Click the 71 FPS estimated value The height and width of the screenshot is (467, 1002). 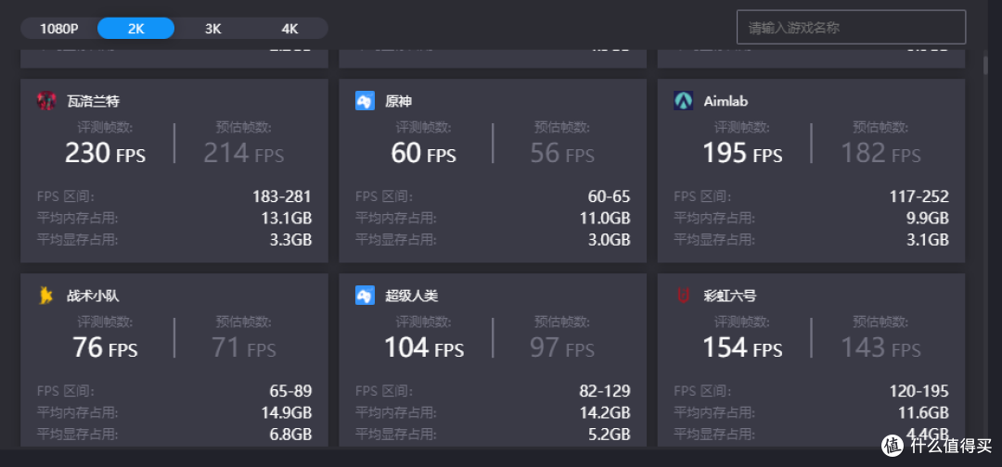(x=243, y=348)
